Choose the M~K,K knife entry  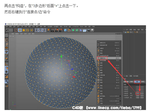(109, 68)
